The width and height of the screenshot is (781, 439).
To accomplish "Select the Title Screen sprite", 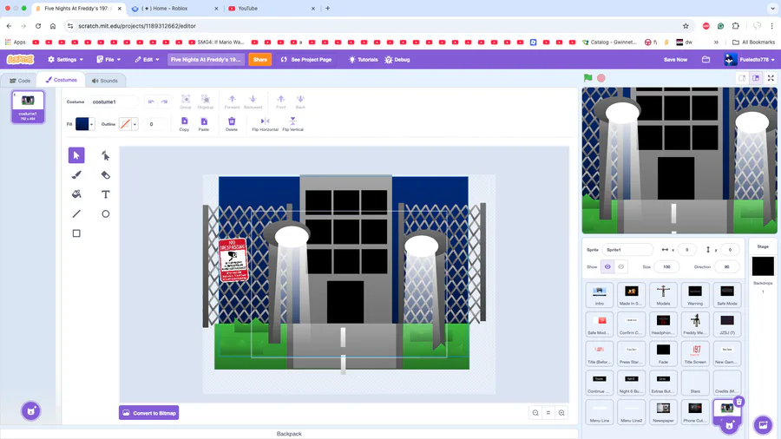I will (x=695, y=353).
